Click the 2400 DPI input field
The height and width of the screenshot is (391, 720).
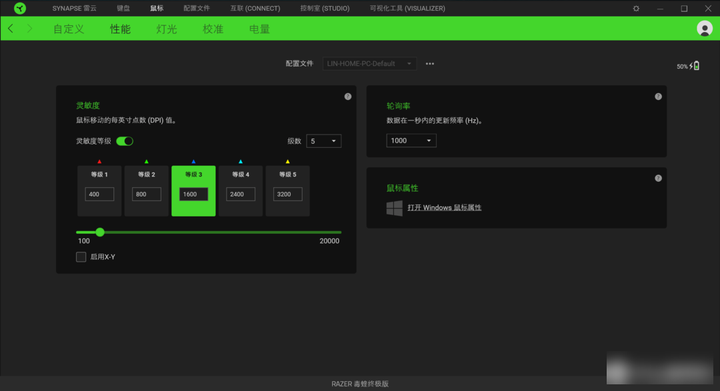point(241,194)
